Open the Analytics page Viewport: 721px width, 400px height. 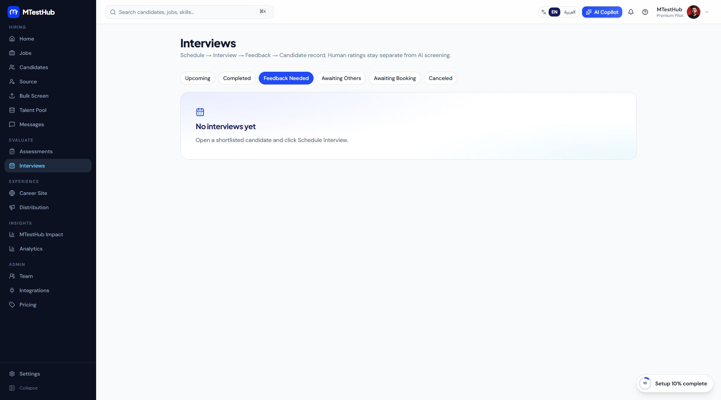48,249
